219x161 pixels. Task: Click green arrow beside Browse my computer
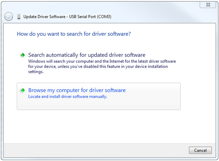[22, 90]
